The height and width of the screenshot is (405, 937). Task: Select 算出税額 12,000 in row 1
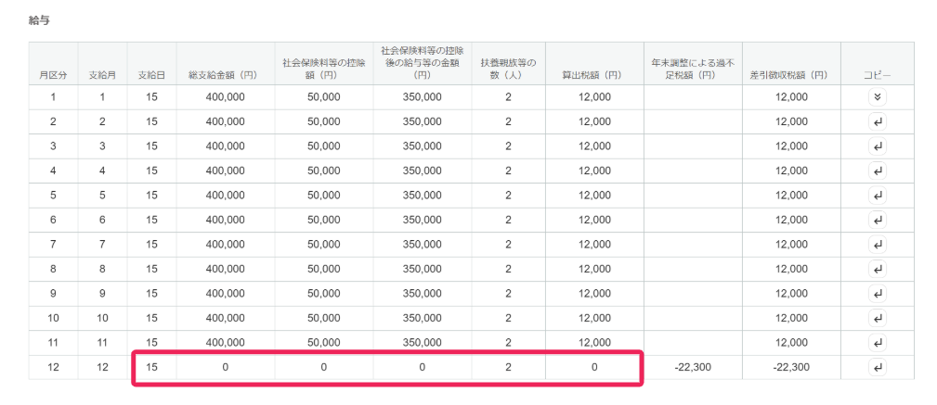pos(594,97)
